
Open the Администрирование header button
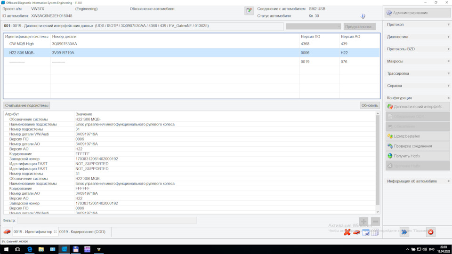418,13
